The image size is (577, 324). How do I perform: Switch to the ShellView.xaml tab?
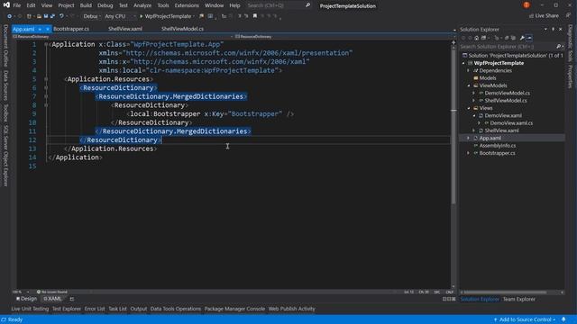[x=125, y=29]
